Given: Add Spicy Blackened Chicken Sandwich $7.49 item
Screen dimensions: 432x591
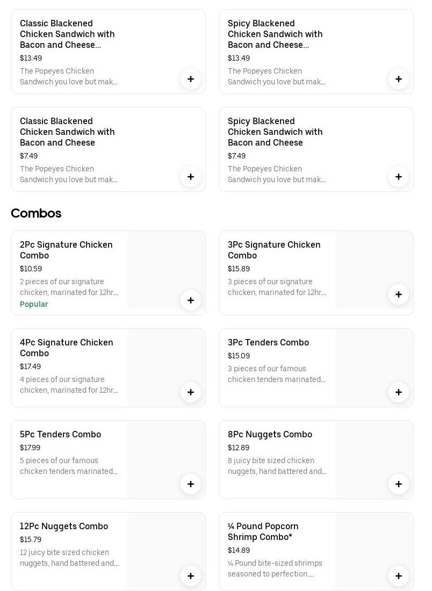Looking at the screenshot, I should (399, 177).
